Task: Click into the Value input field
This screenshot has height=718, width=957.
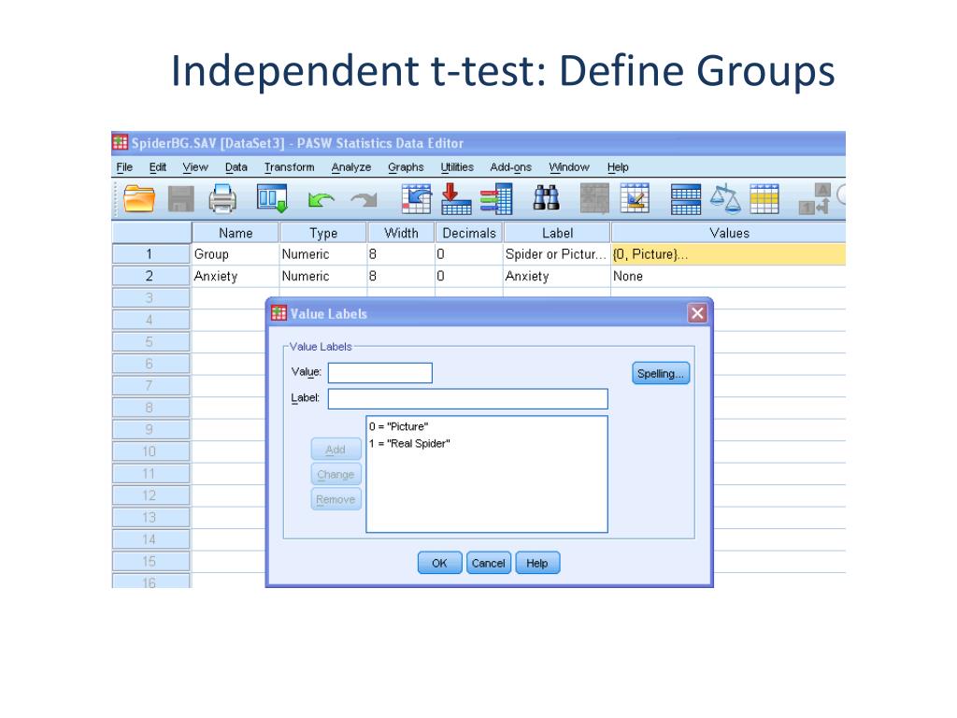Action: point(380,373)
